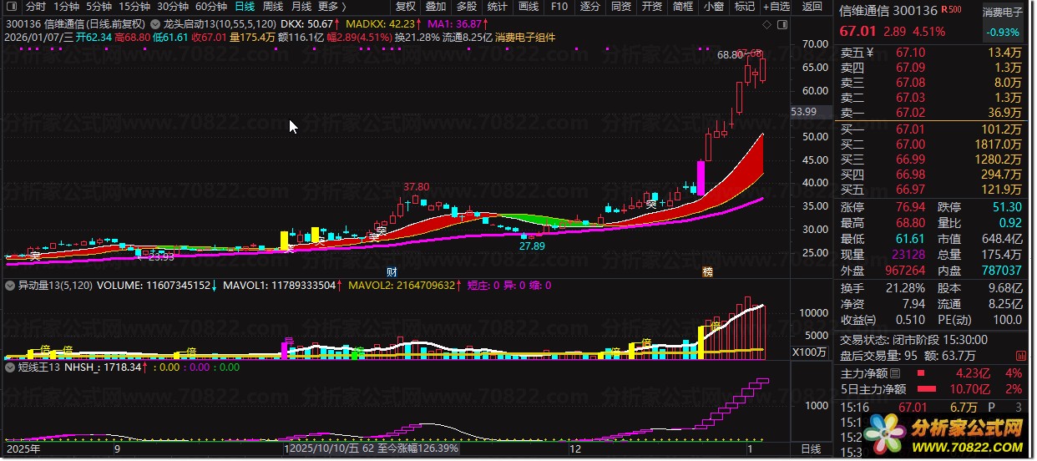Click the 涨停 price 76.94
Screen dimensions: 1037x461
click(x=910, y=207)
